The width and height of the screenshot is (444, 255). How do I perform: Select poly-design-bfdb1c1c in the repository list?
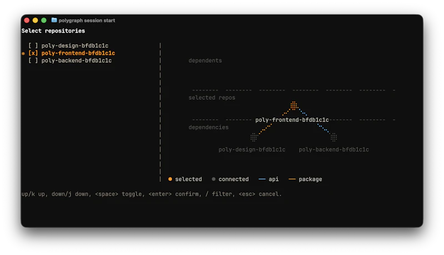tap(75, 45)
